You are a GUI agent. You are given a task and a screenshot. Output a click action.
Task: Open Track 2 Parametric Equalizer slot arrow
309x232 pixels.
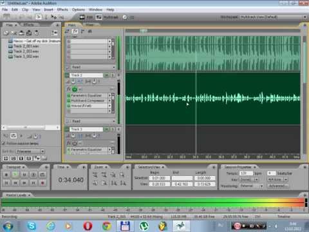coord(109,95)
